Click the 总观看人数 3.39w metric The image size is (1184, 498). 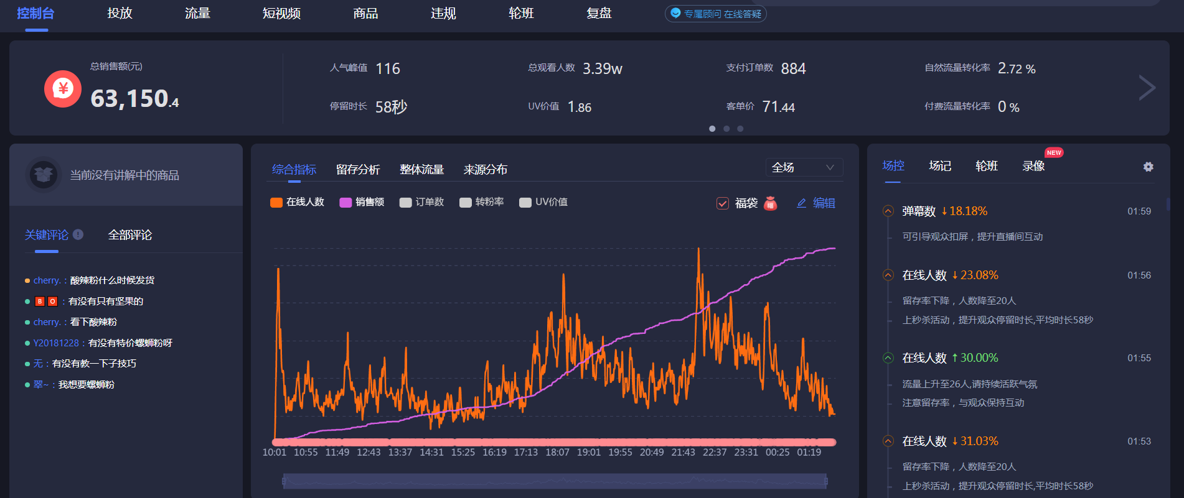575,68
